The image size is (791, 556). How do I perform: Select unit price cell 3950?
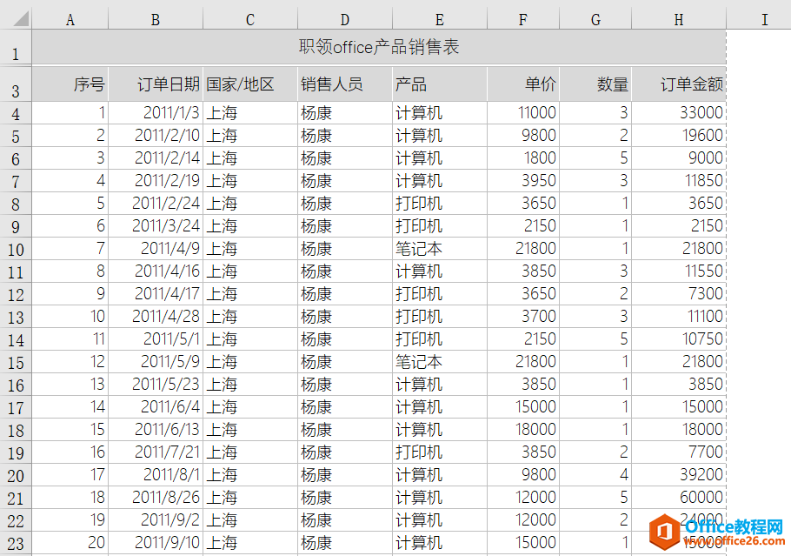point(523,181)
